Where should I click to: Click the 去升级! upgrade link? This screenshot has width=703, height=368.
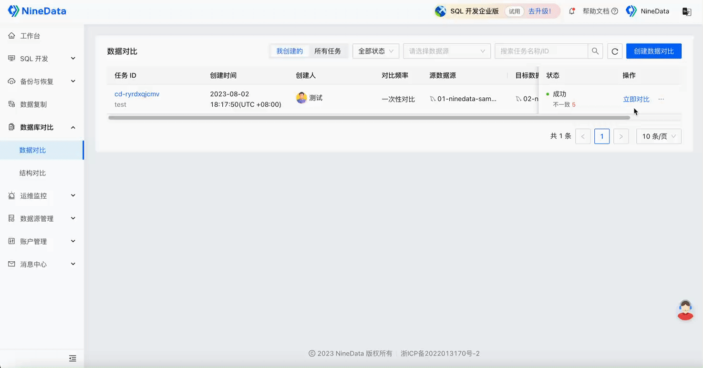[540, 11]
